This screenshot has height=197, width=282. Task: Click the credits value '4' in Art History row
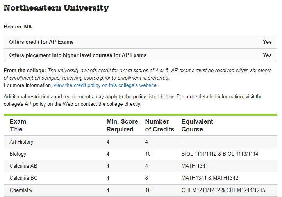[146, 142]
